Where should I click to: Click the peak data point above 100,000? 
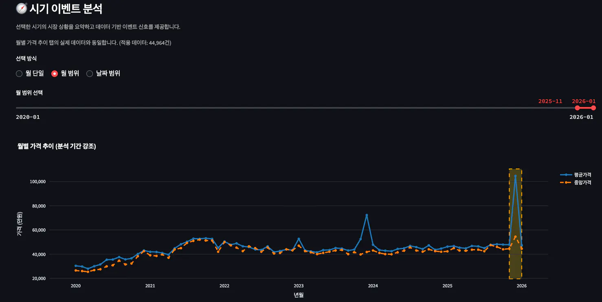[515, 176]
